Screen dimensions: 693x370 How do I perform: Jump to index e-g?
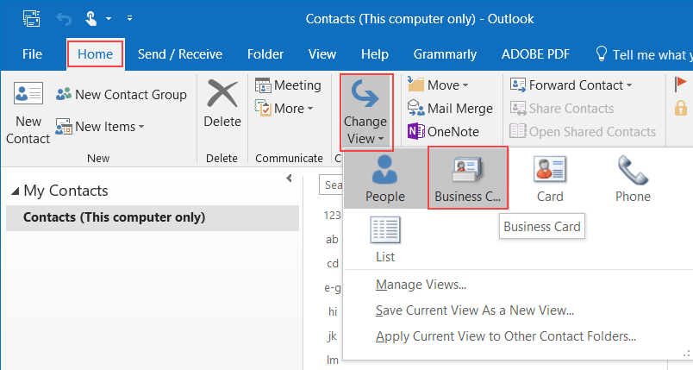pos(333,288)
